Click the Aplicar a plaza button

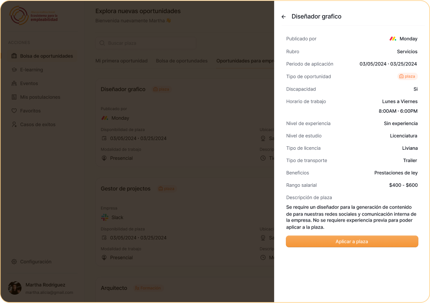[x=352, y=242]
